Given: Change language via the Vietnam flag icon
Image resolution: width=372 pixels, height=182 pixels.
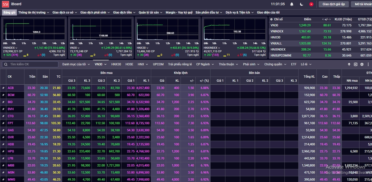Looking at the screenshot, I should tap(311, 4).
